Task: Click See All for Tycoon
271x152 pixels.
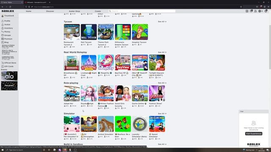Action: pyautogui.click(x=162, y=22)
